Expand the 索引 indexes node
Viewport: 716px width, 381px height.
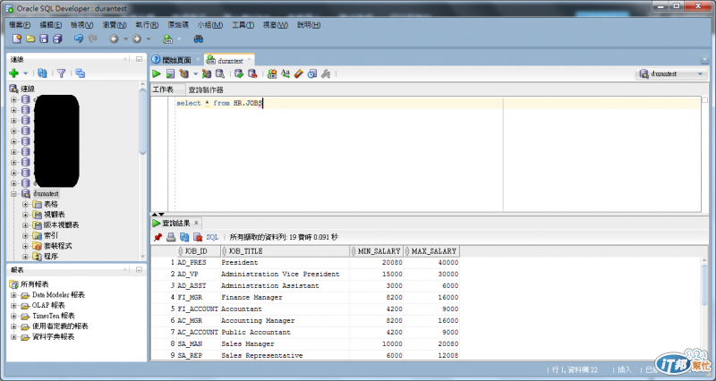point(26,236)
